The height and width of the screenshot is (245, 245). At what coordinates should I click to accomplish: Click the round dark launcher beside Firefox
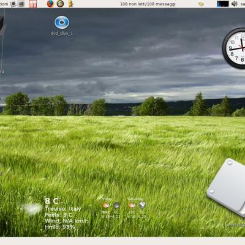pyautogui.click(x=60, y=4)
